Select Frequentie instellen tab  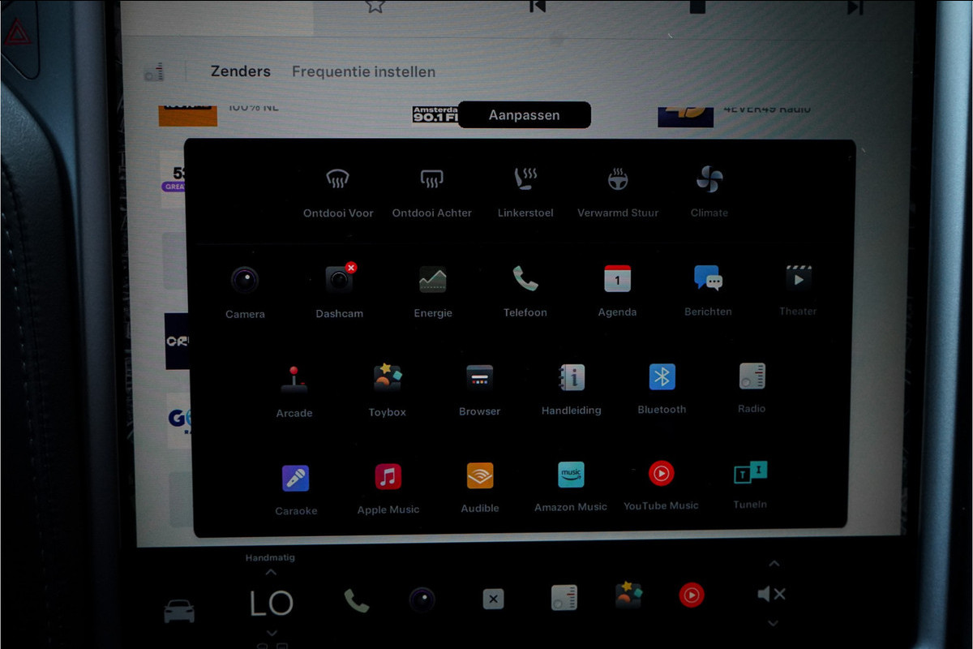(363, 71)
